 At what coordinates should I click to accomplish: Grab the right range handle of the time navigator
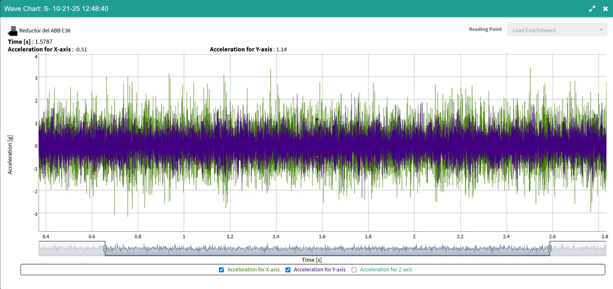[x=550, y=248]
